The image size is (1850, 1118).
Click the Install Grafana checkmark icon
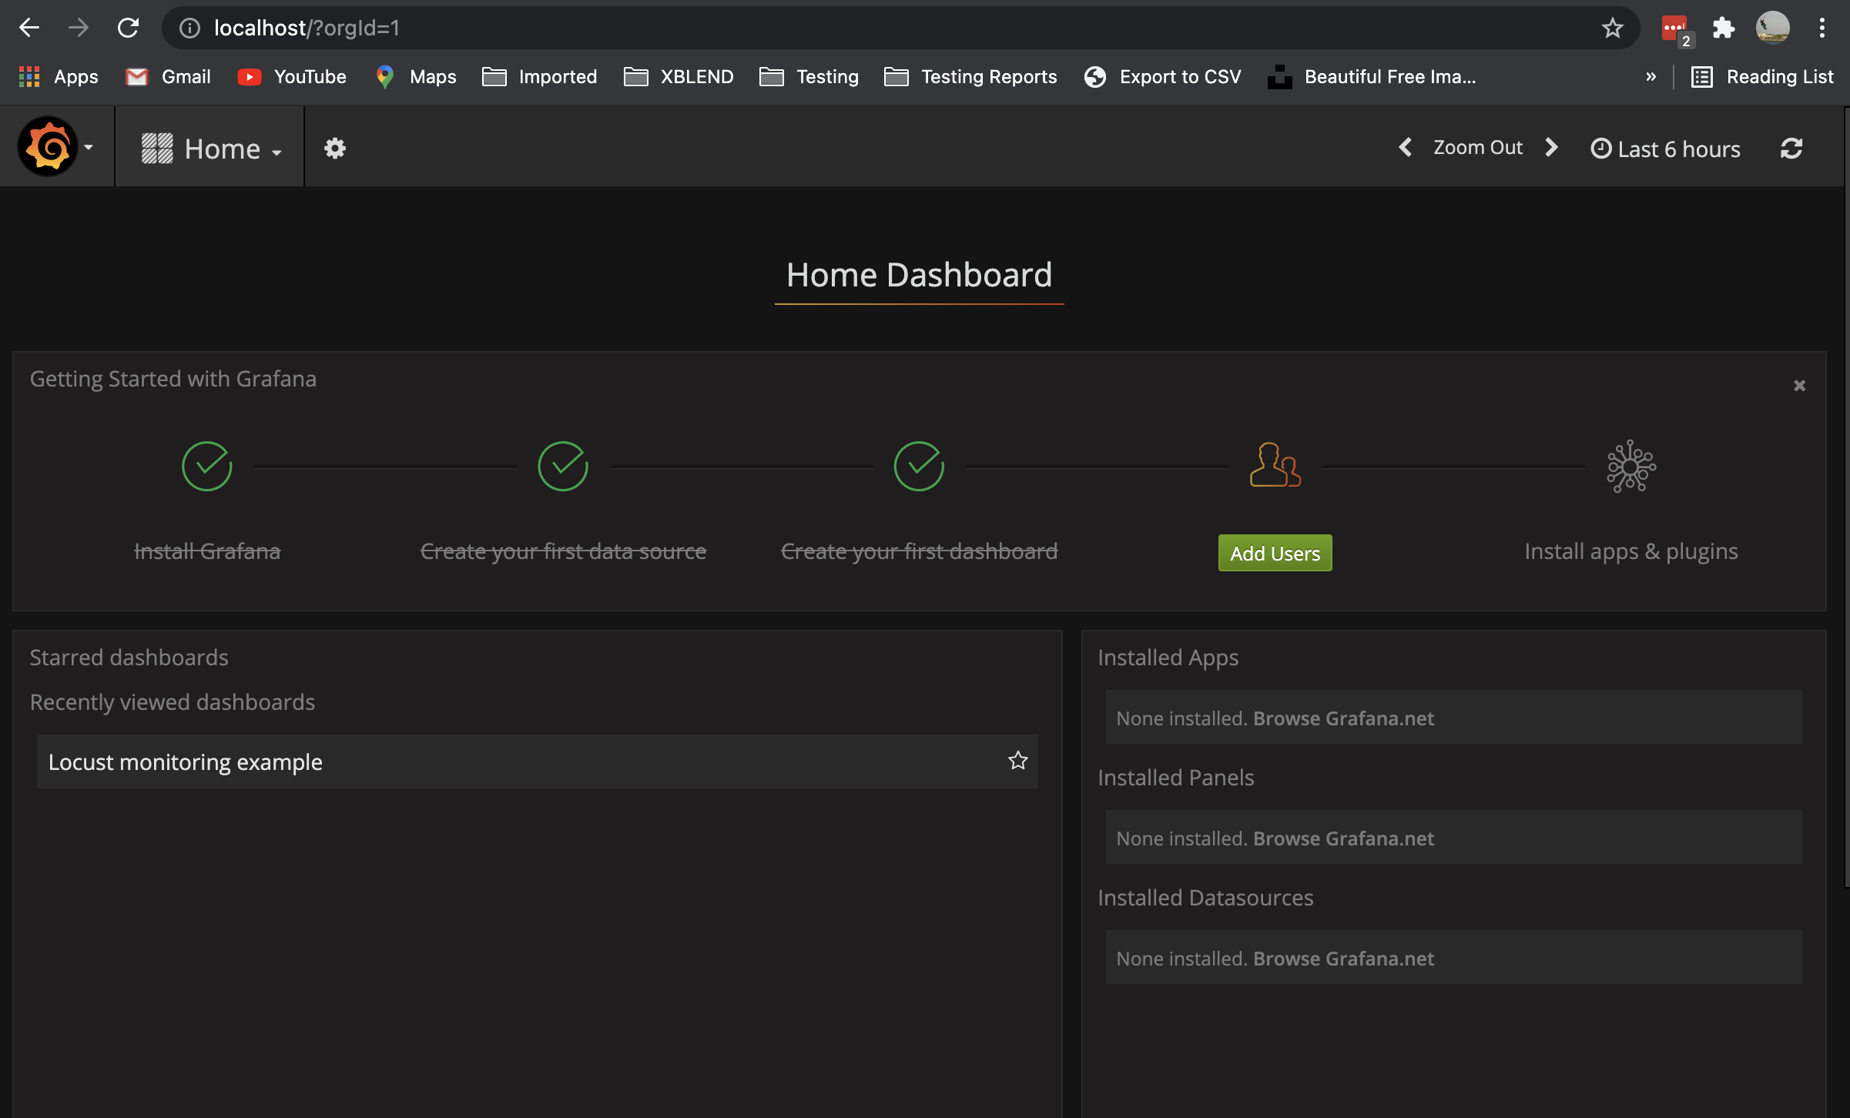click(x=207, y=467)
